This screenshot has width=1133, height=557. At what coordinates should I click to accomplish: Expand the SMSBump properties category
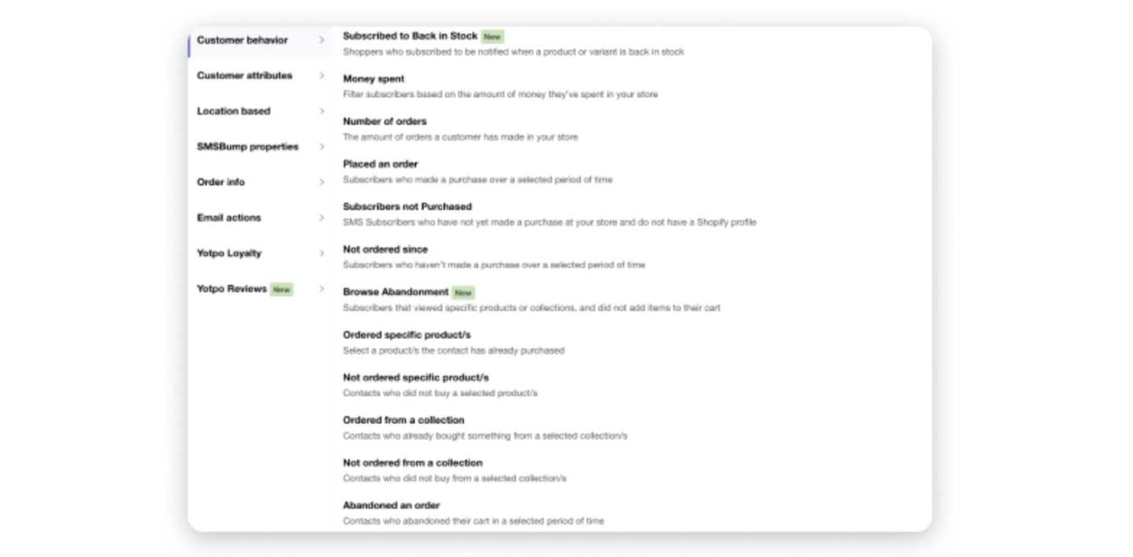coord(247,146)
